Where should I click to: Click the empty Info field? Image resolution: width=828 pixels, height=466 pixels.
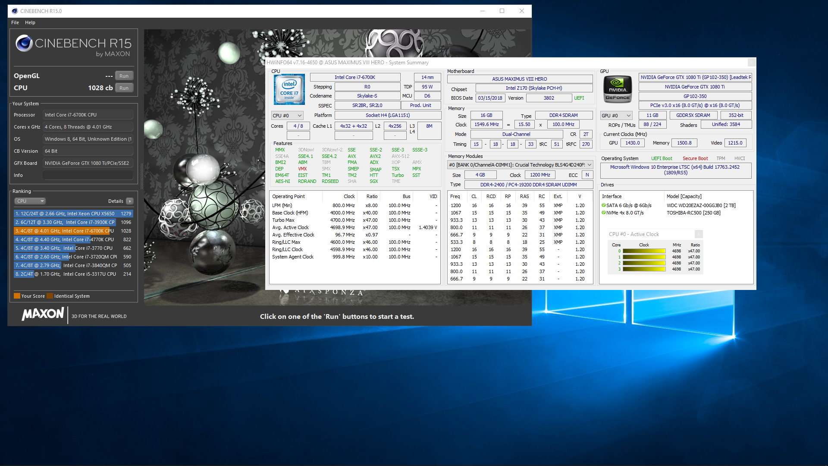(x=88, y=175)
